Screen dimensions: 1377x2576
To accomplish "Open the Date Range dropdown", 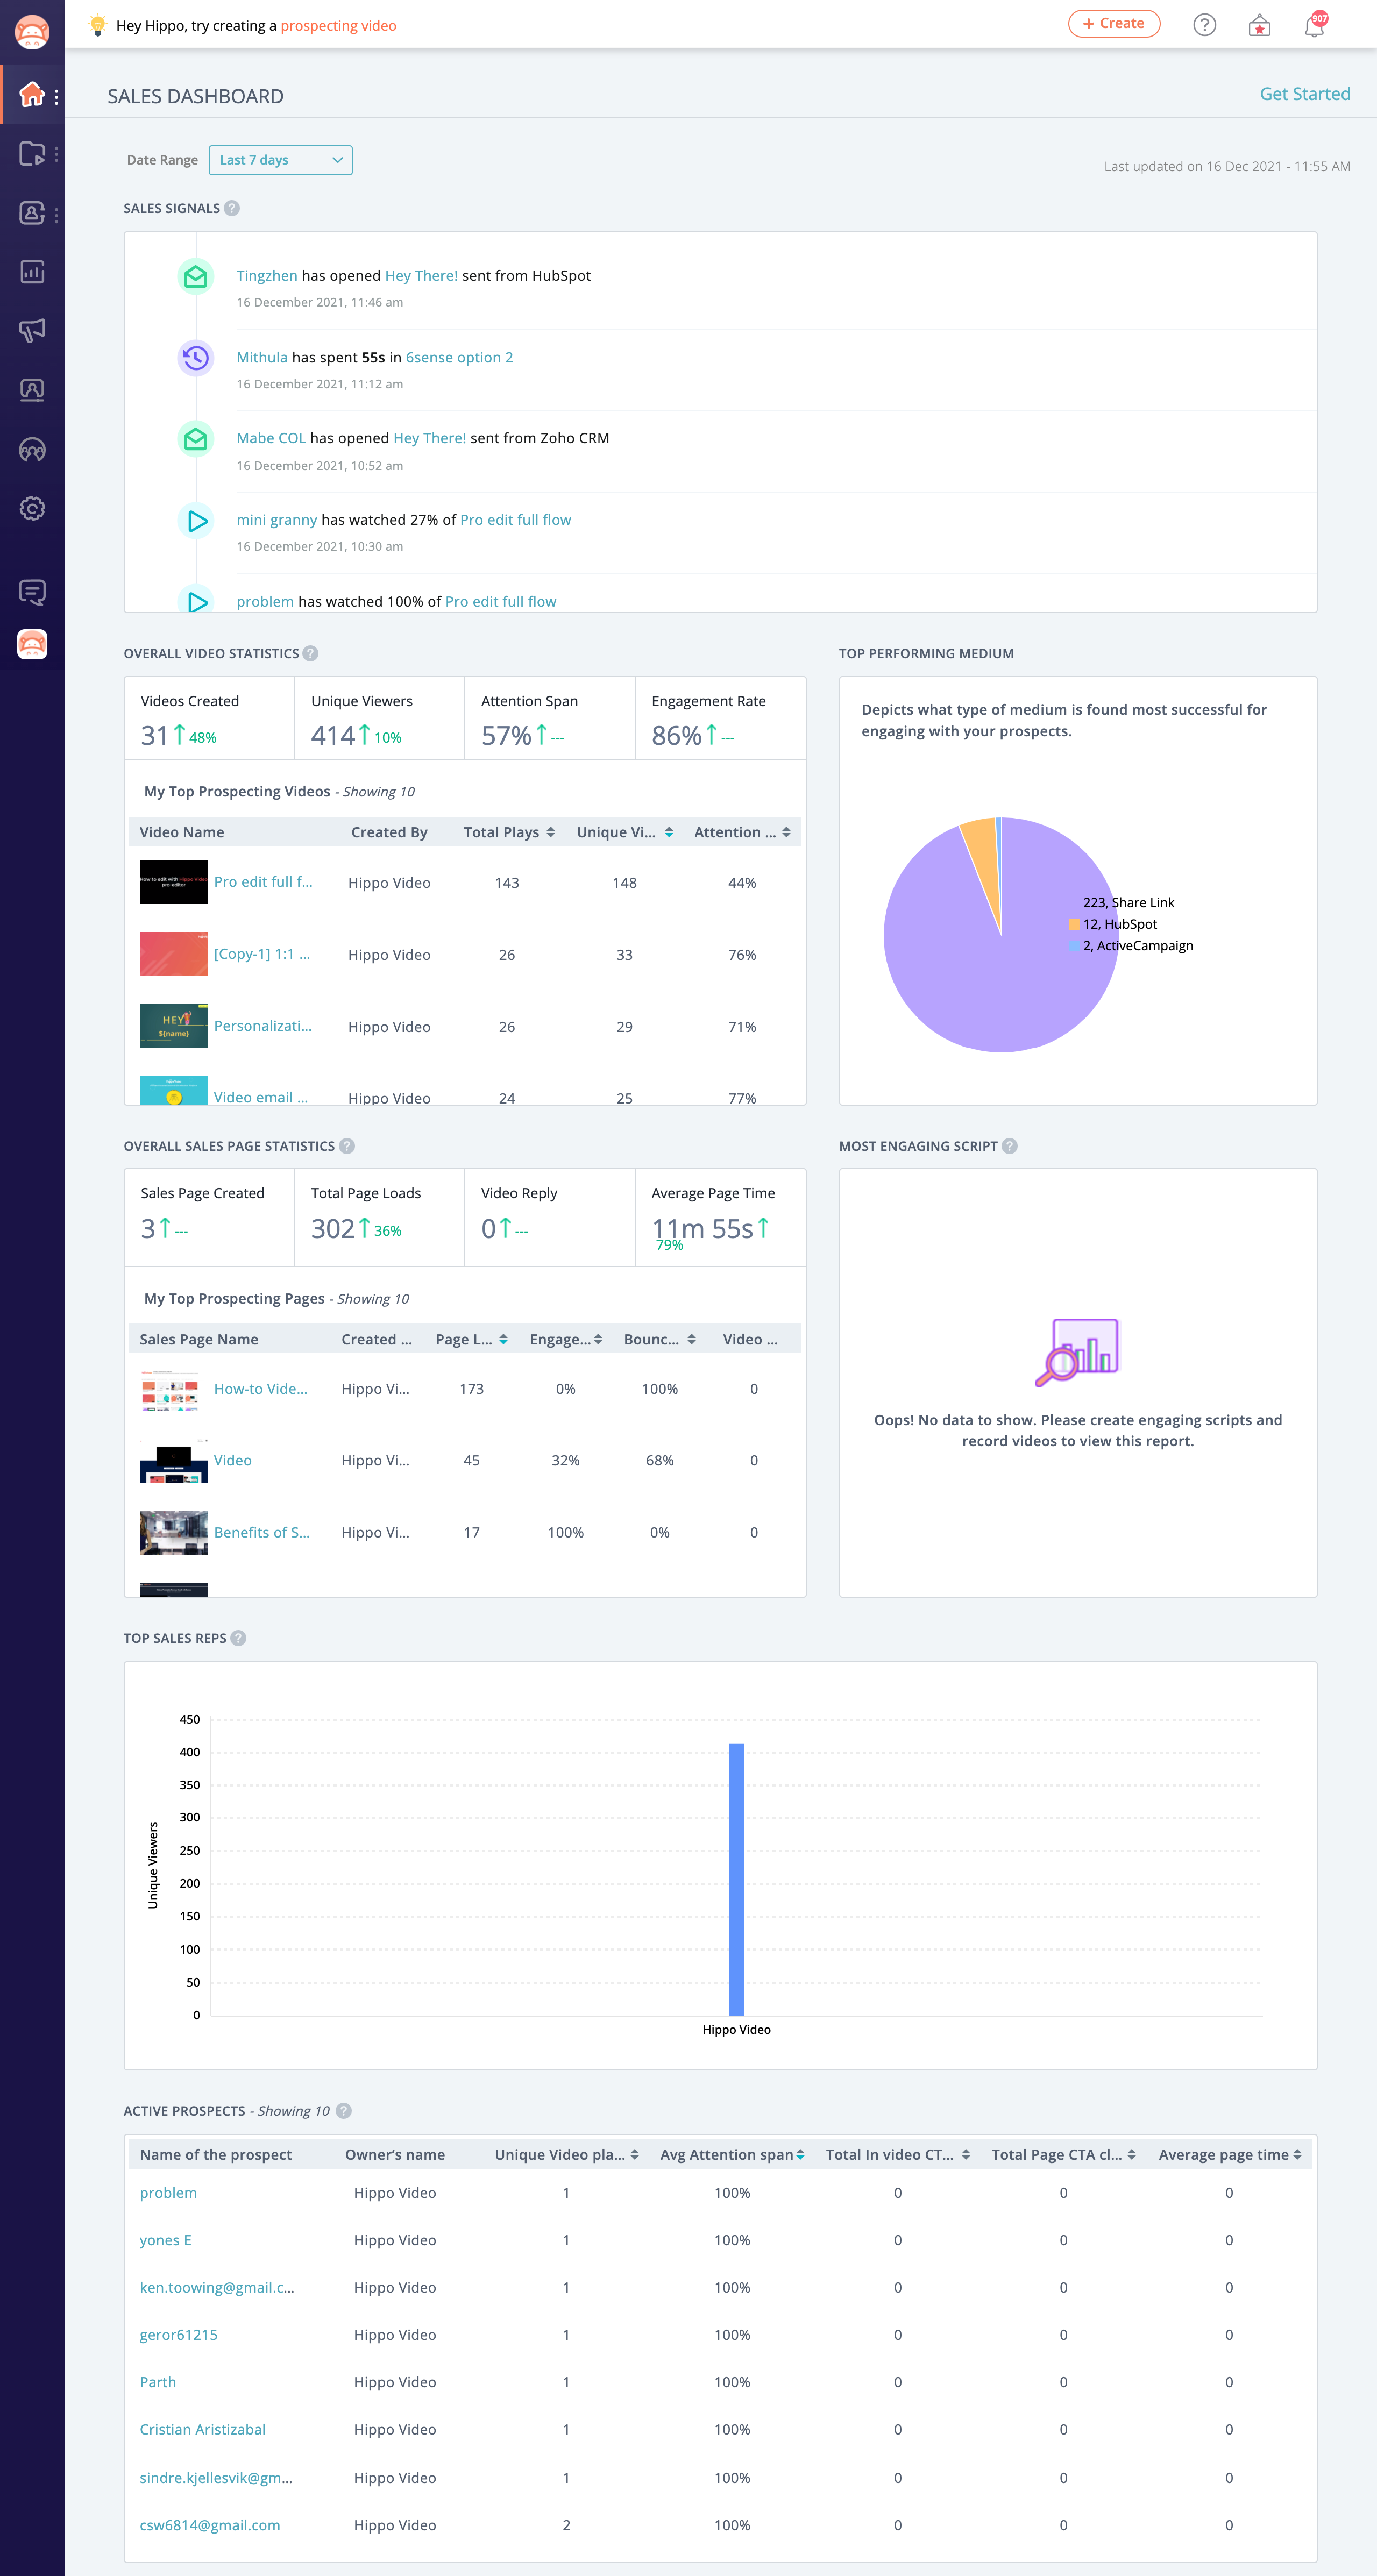I will (280, 160).
